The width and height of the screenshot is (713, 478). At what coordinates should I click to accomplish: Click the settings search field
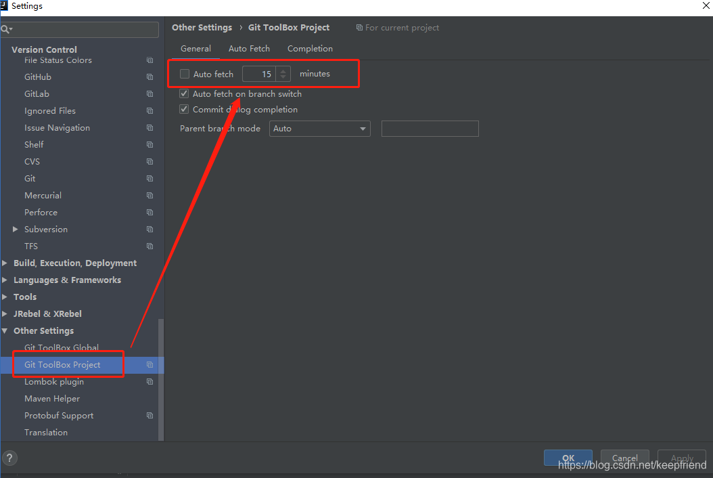pos(80,30)
